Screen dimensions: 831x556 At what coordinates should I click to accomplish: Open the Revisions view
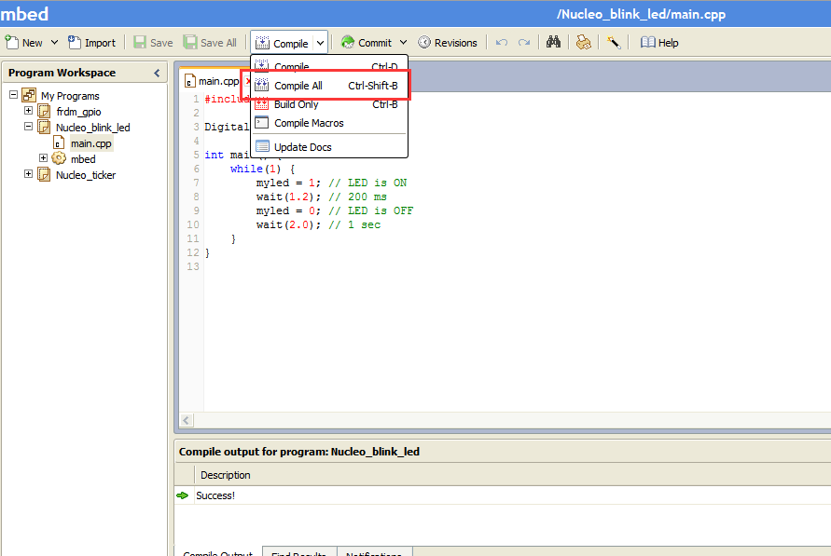coord(448,43)
